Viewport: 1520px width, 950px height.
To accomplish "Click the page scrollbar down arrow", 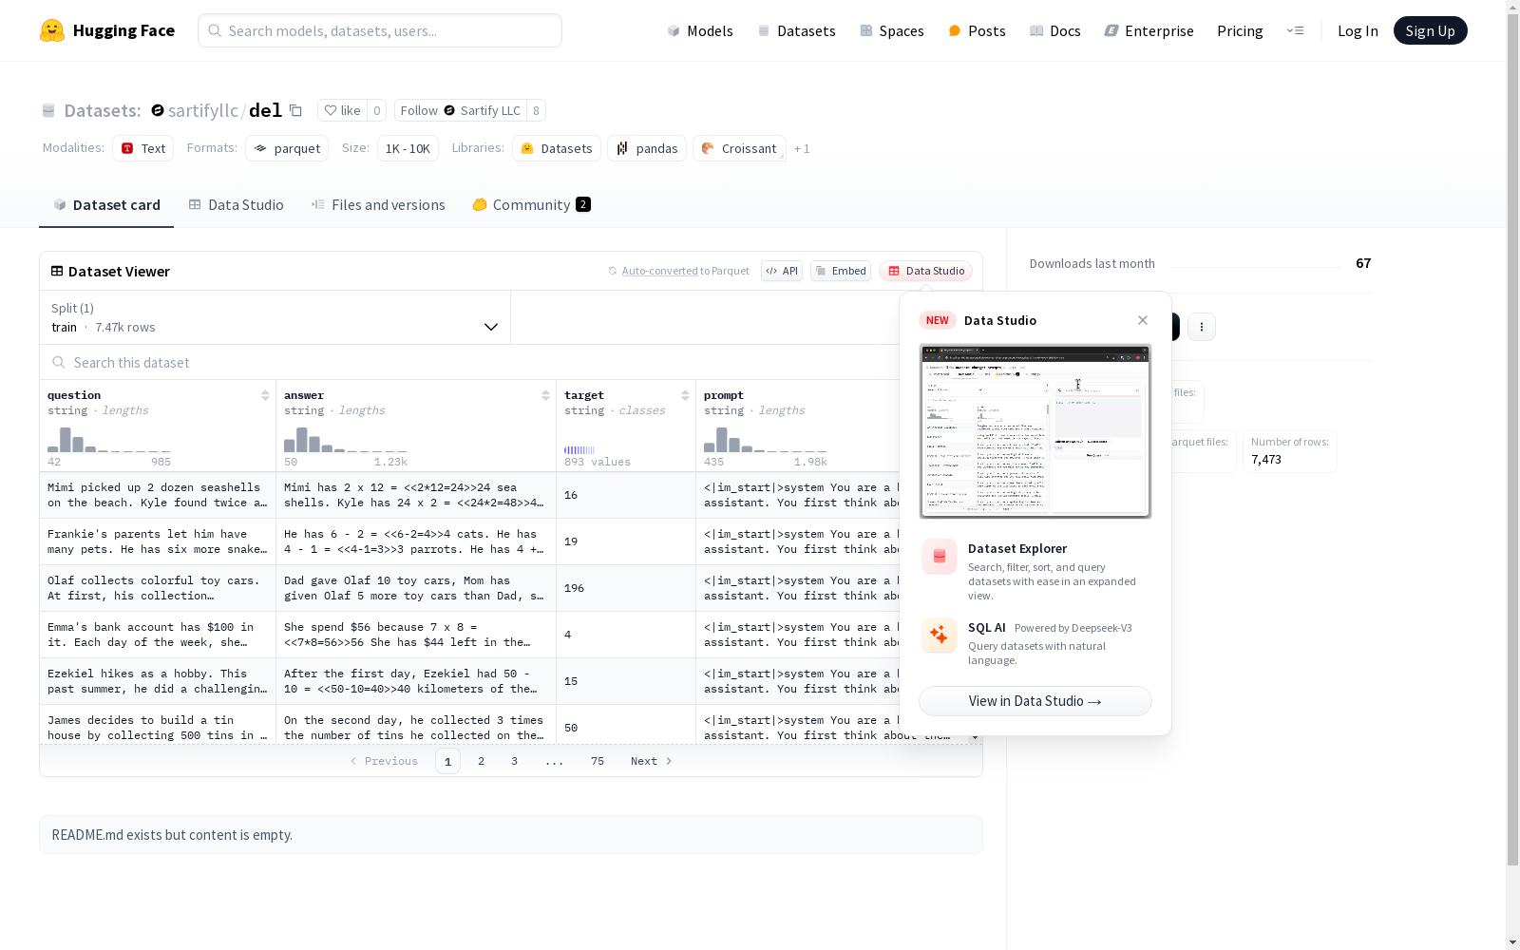I will (x=1512, y=942).
